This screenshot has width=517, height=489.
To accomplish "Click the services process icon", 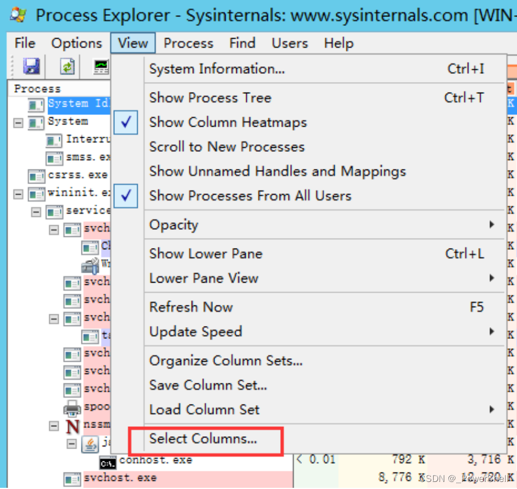I will (54, 212).
